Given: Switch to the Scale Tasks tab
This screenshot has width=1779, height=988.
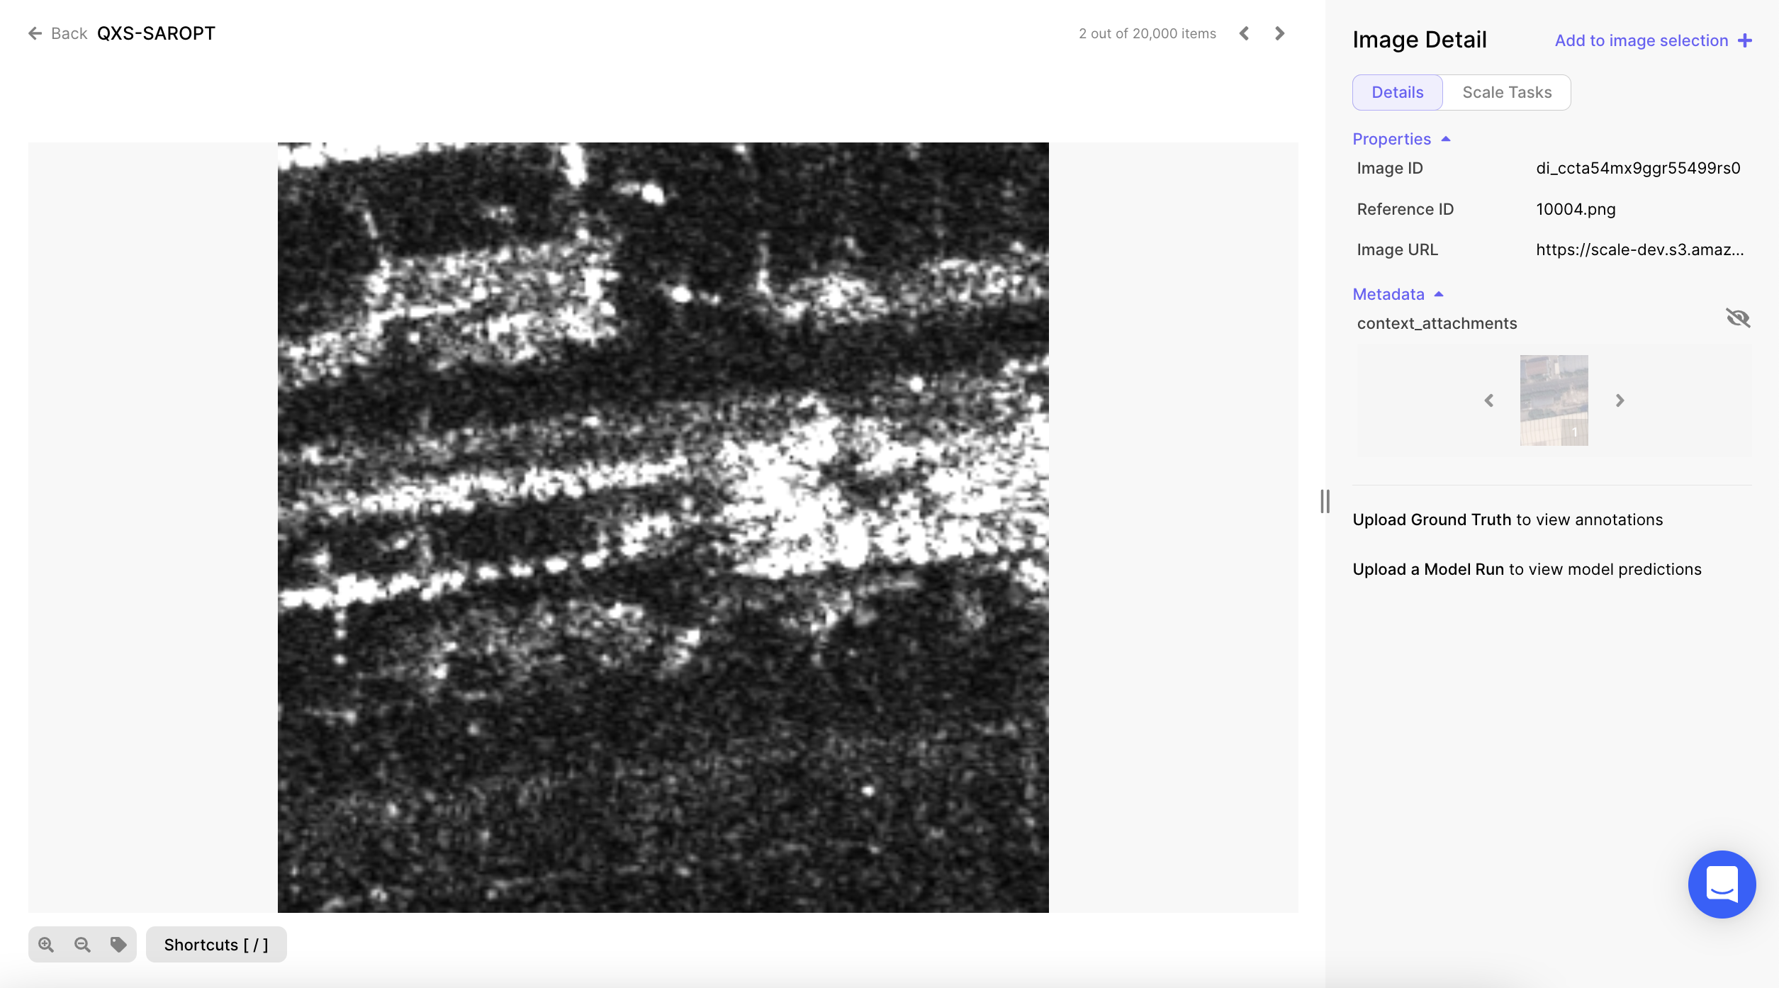Looking at the screenshot, I should (1507, 92).
